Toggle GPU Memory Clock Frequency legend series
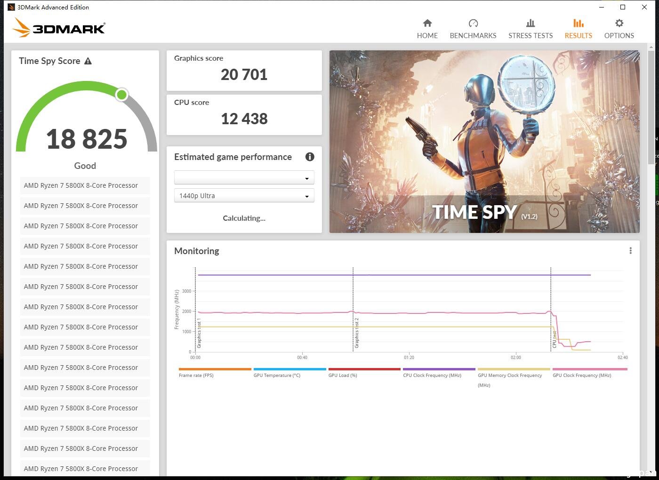Image resolution: width=659 pixels, height=480 pixels. [x=514, y=377]
